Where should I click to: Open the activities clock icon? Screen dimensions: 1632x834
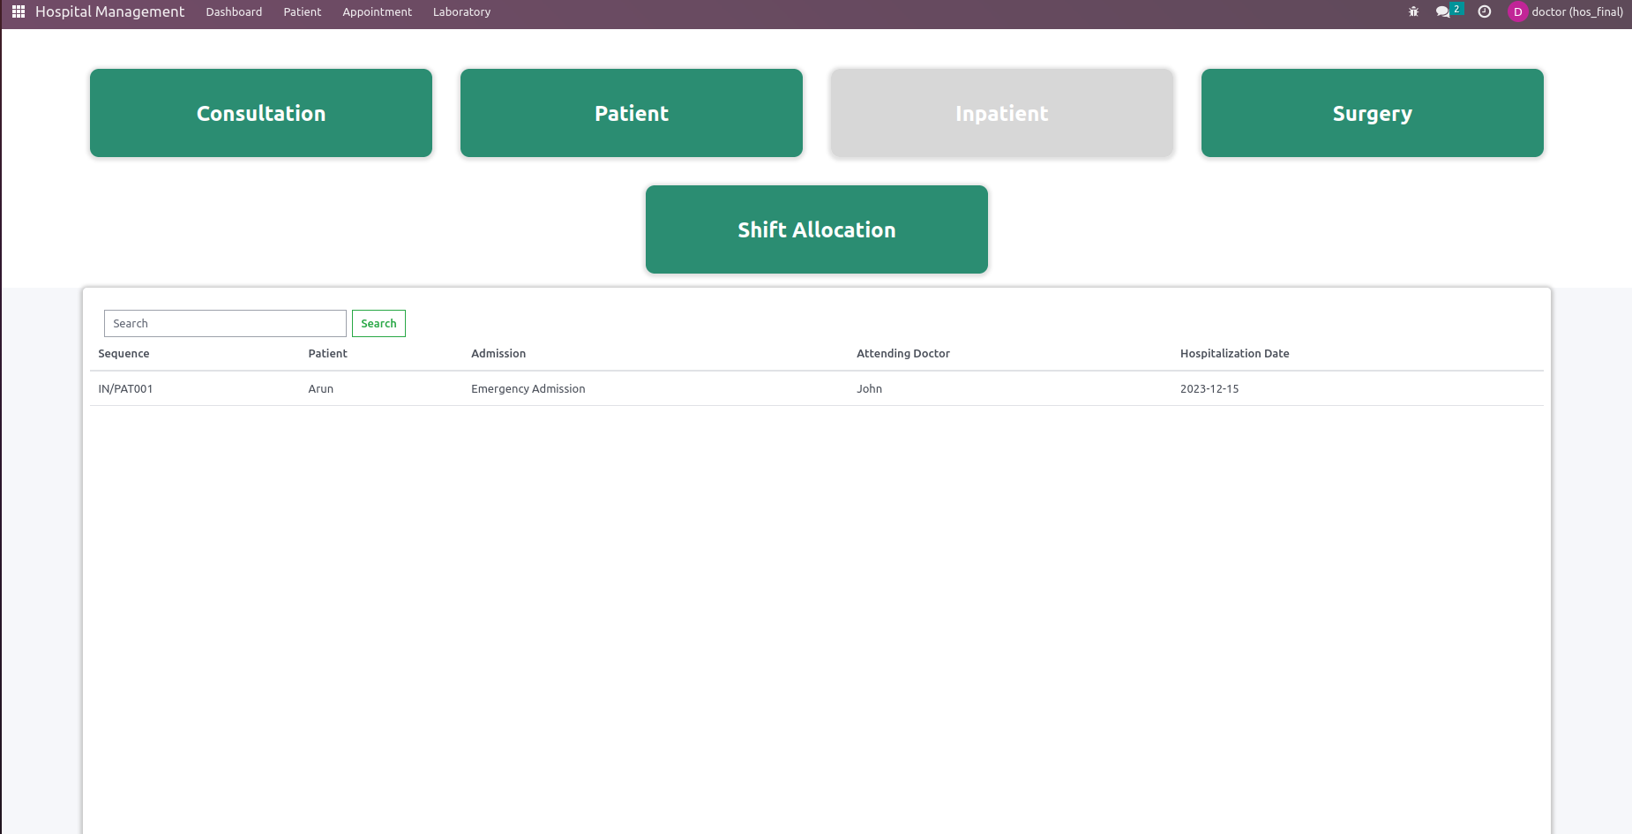pyautogui.click(x=1485, y=11)
